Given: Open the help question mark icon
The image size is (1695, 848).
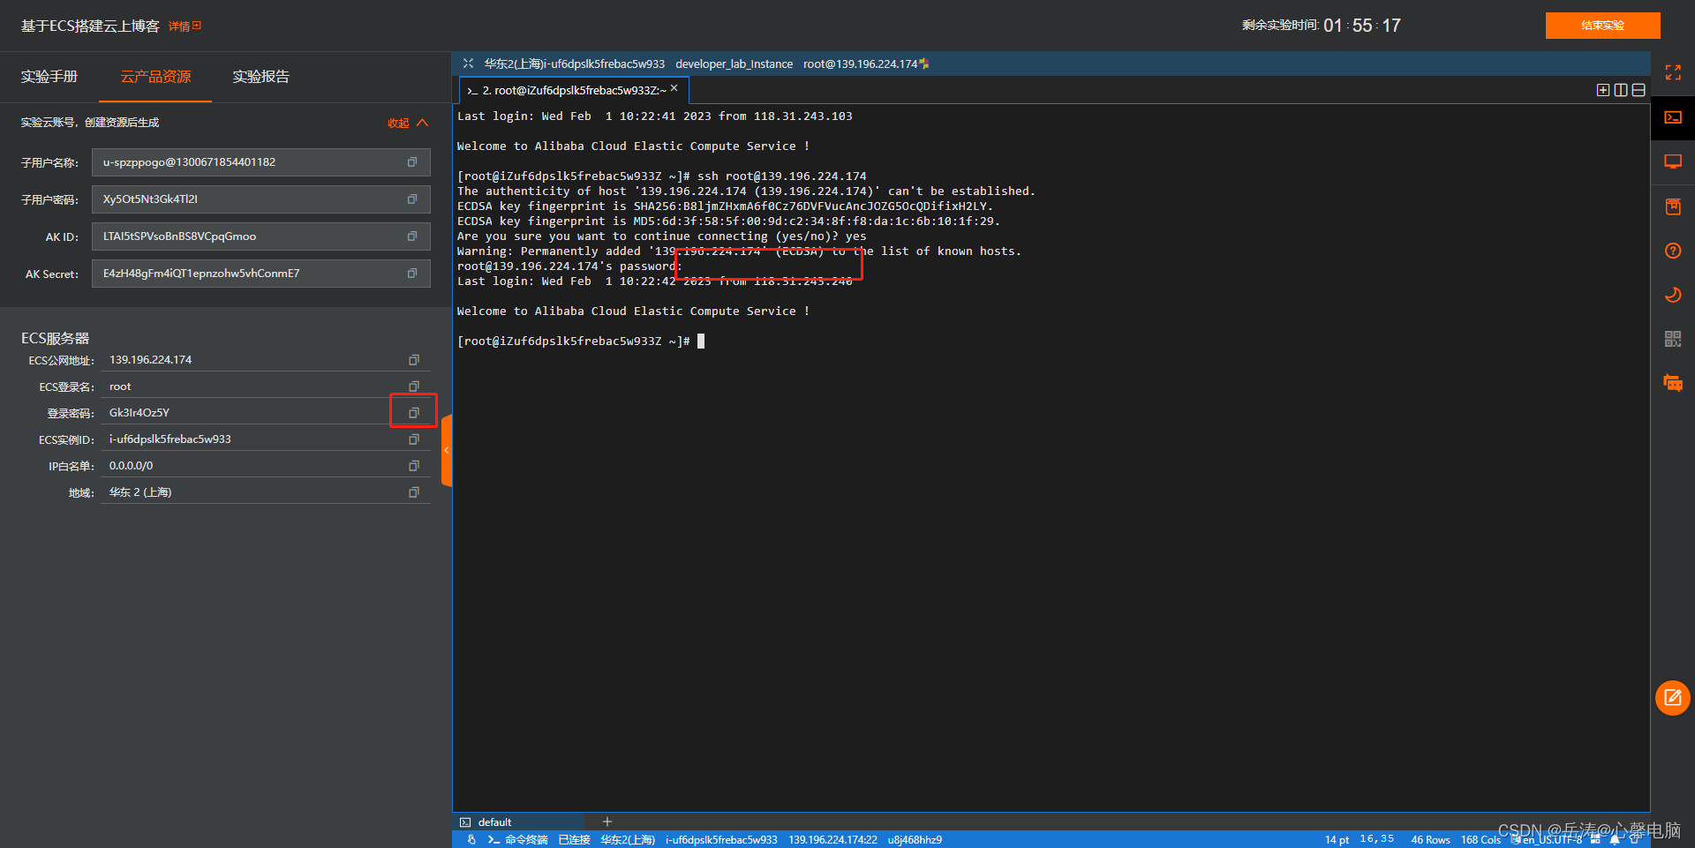Looking at the screenshot, I should click(1673, 251).
